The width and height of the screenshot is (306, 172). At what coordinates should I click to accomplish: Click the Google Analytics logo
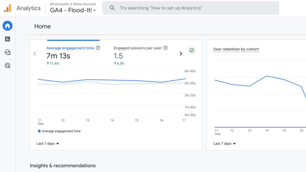tap(7, 8)
